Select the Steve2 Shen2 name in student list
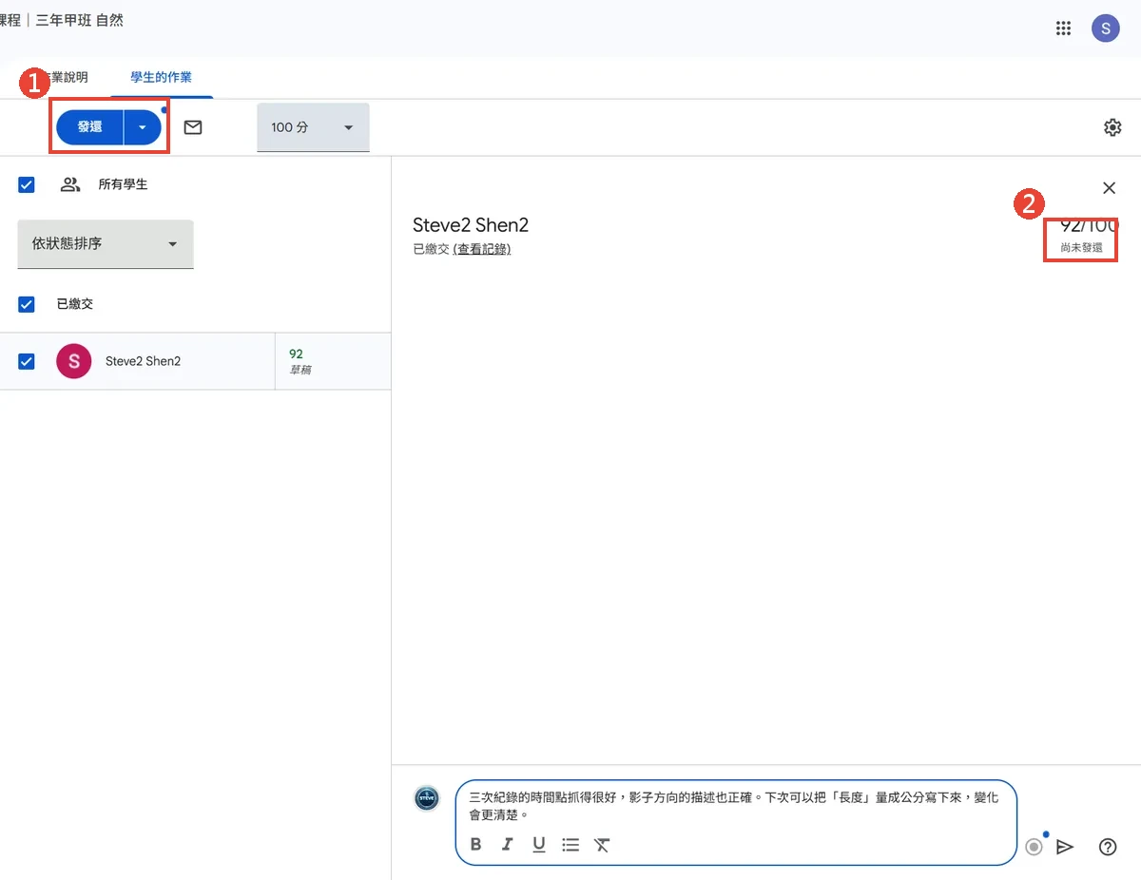Image resolution: width=1141 pixels, height=880 pixels. click(x=143, y=361)
